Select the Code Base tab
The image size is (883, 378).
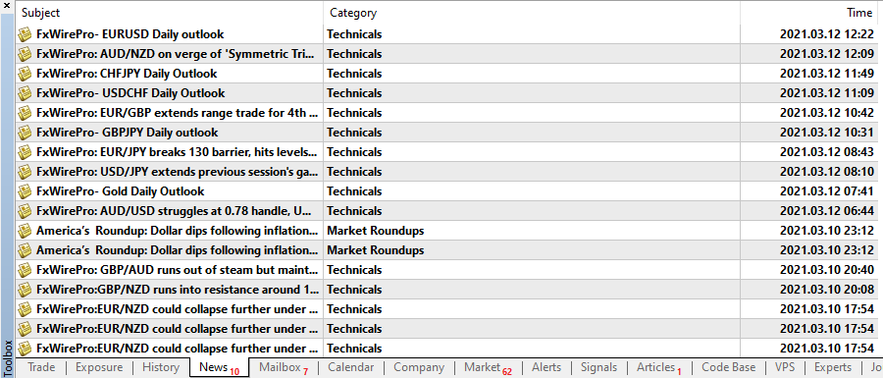tap(729, 368)
